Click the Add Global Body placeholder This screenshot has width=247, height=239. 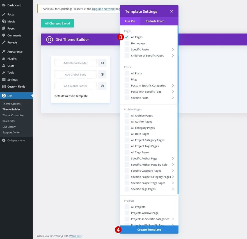[76, 75]
